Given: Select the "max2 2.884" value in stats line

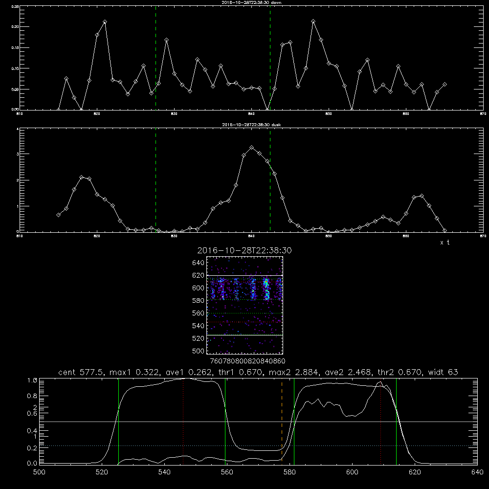Looking at the screenshot, I should pos(294,372).
